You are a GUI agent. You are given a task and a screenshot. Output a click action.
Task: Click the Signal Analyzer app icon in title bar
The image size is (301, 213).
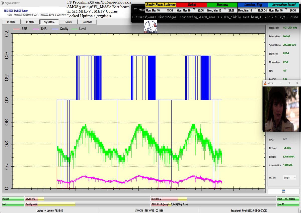coord(3,3)
